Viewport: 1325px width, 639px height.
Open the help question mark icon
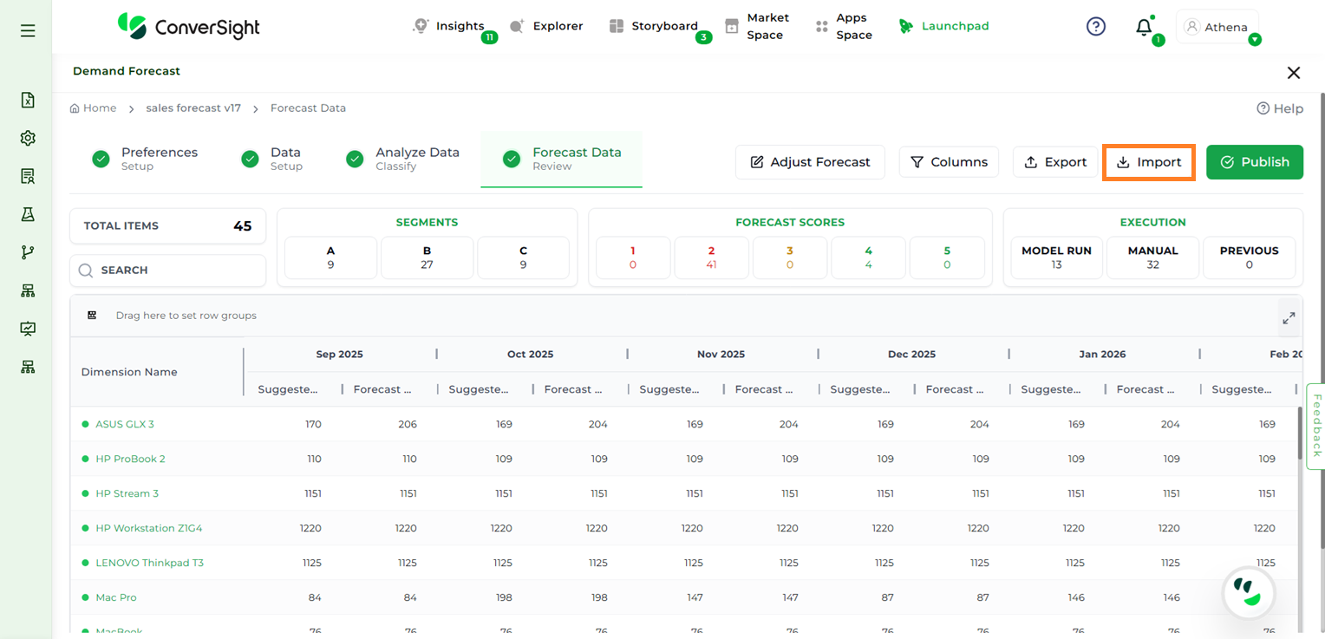(x=1096, y=27)
